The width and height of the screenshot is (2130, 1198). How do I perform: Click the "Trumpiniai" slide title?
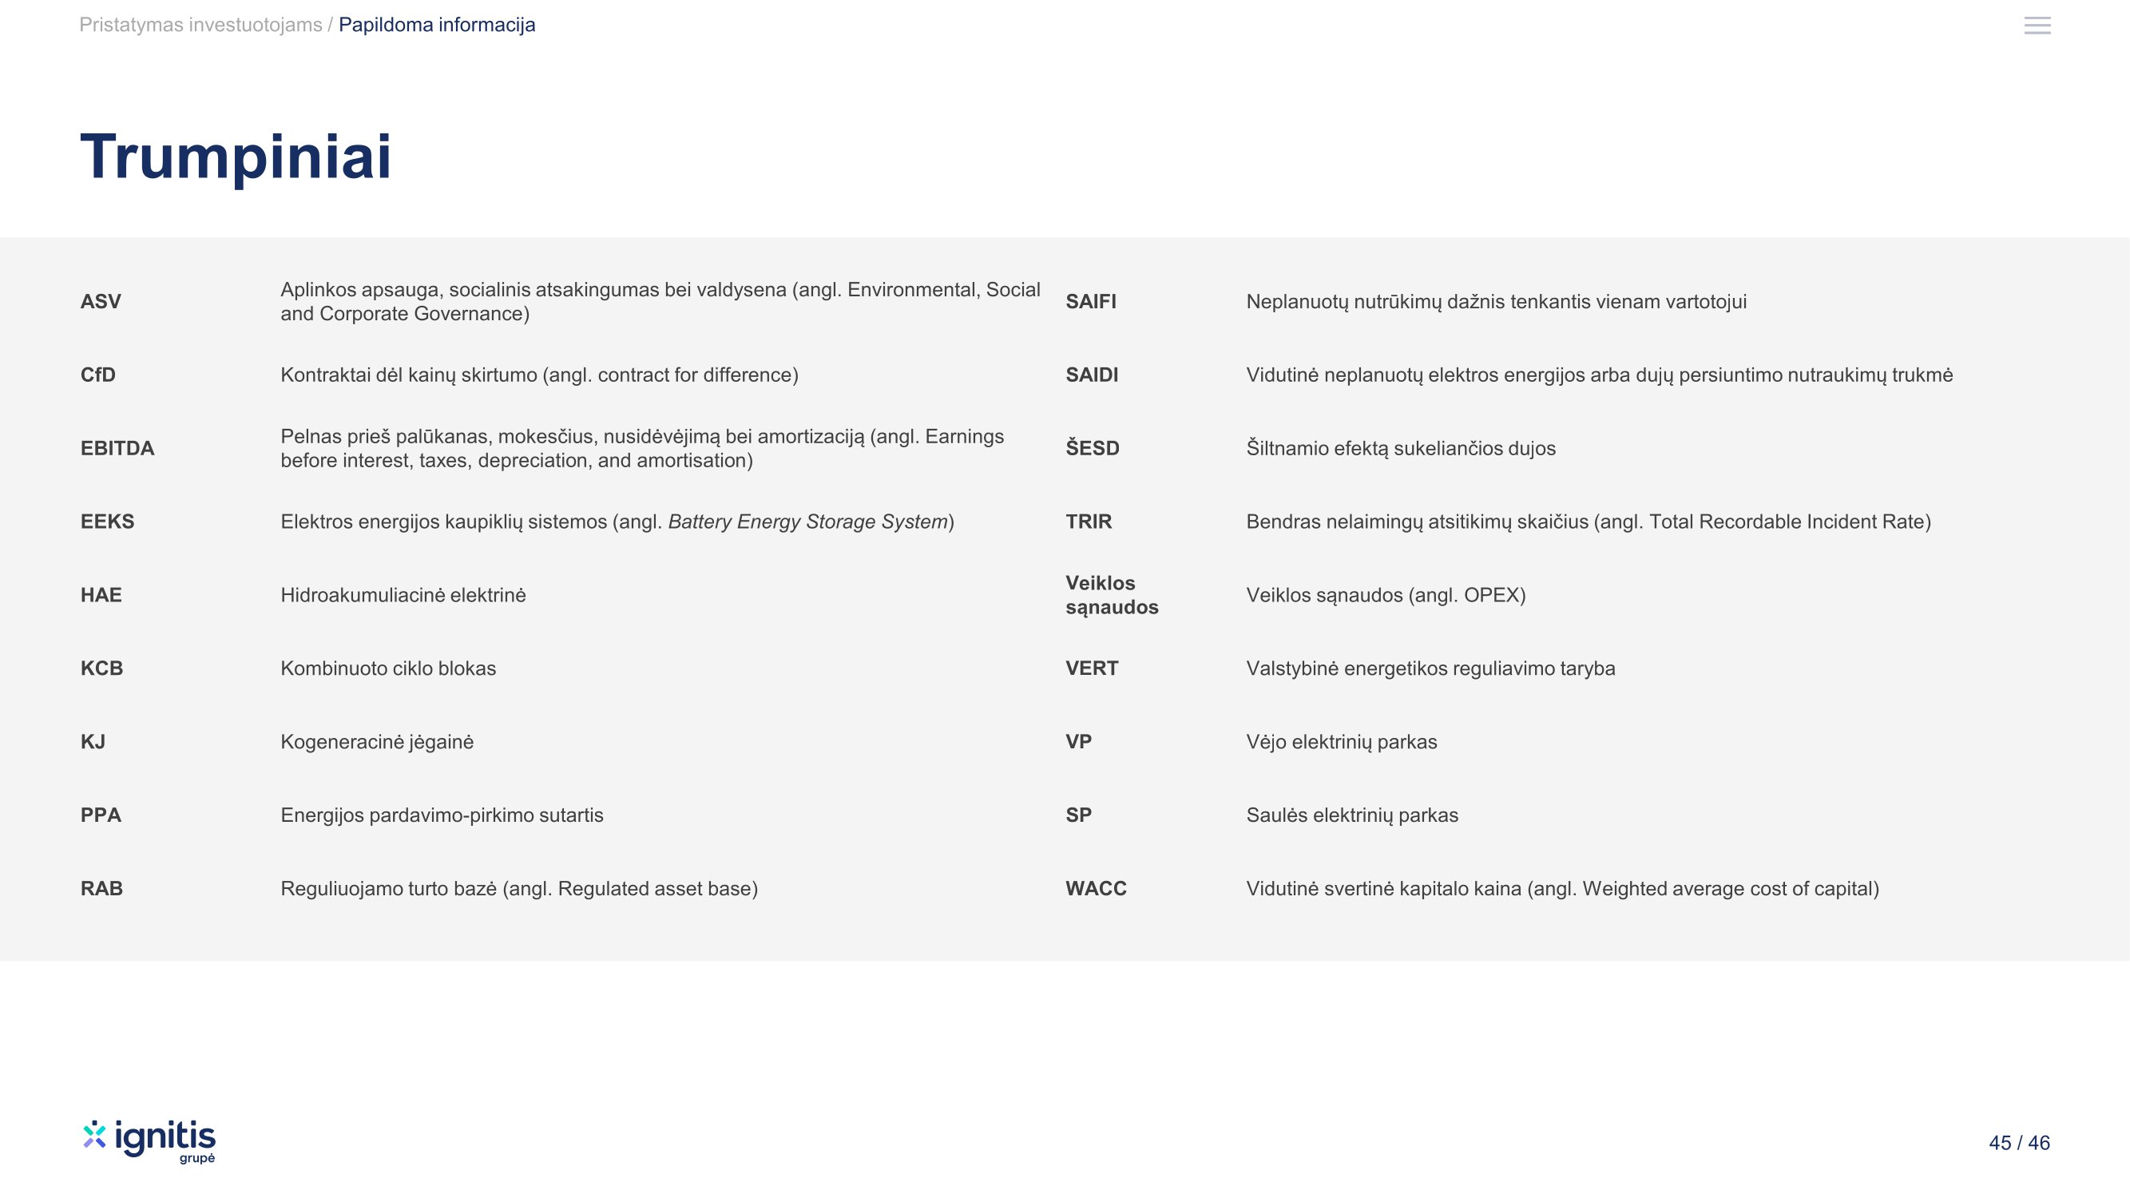(x=236, y=157)
